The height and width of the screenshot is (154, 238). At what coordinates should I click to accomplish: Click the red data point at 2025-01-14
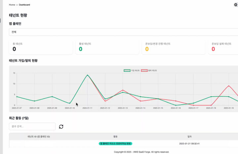[140, 101]
